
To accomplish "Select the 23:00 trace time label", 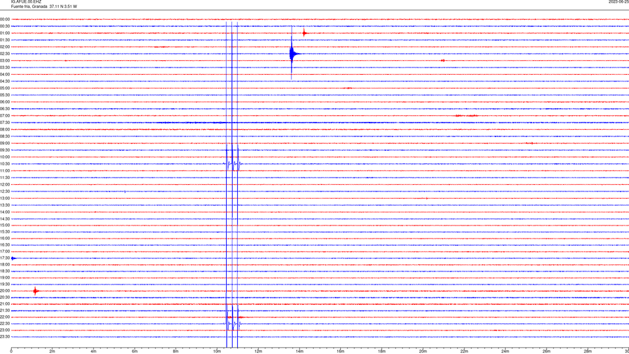I will (x=5, y=330).
